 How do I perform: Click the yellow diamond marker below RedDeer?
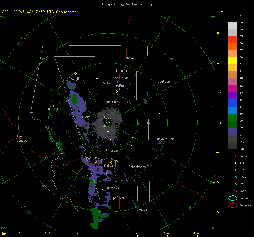point(116,92)
